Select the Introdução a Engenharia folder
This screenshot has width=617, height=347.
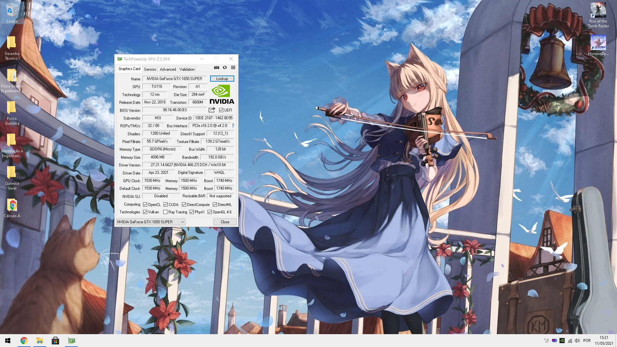click(x=12, y=145)
